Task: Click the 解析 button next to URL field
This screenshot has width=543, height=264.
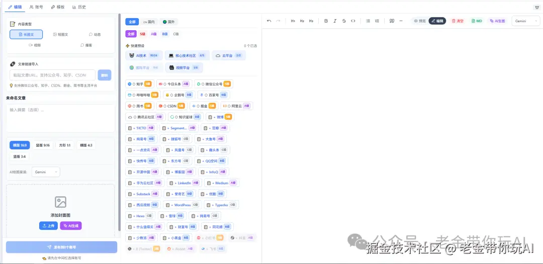Action: [105, 75]
